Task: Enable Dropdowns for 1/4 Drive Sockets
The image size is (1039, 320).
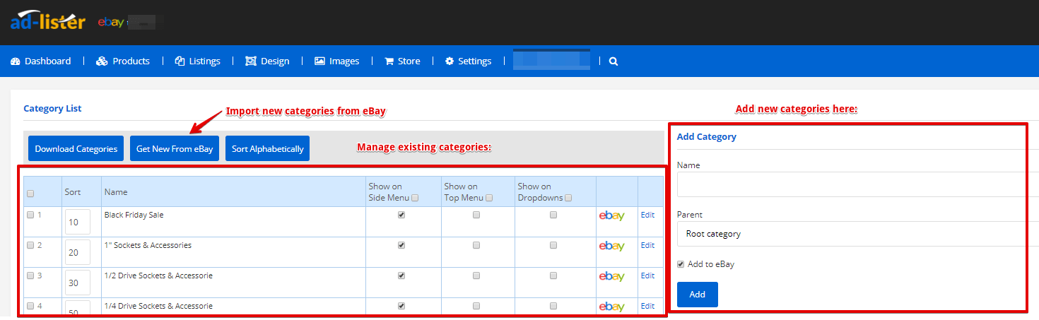Action: coord(553,306)
